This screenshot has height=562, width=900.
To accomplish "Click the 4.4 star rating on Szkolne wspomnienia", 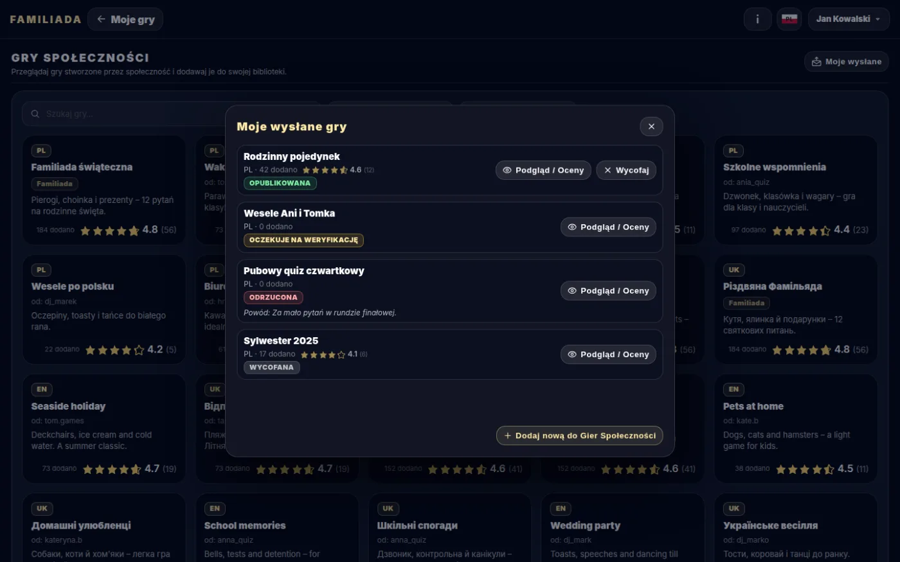I will pyautogui.click(x=820, y=230).
